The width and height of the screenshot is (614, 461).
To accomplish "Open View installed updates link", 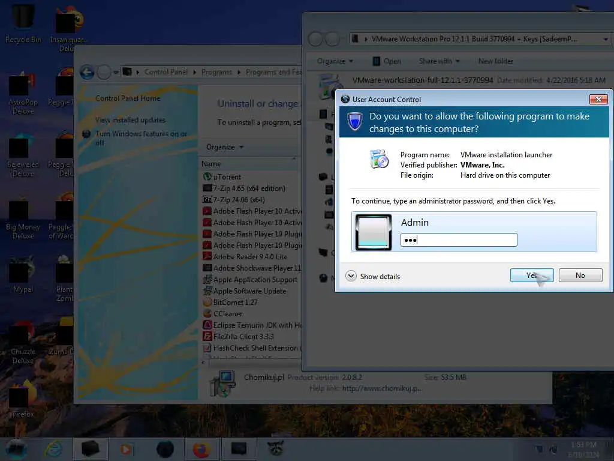I will pos(130,120).
